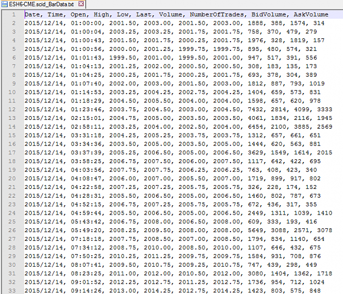Click the high value 2005.50 in line 11
The width and height of the screenshot is (343, 294).
coord(158,101)
